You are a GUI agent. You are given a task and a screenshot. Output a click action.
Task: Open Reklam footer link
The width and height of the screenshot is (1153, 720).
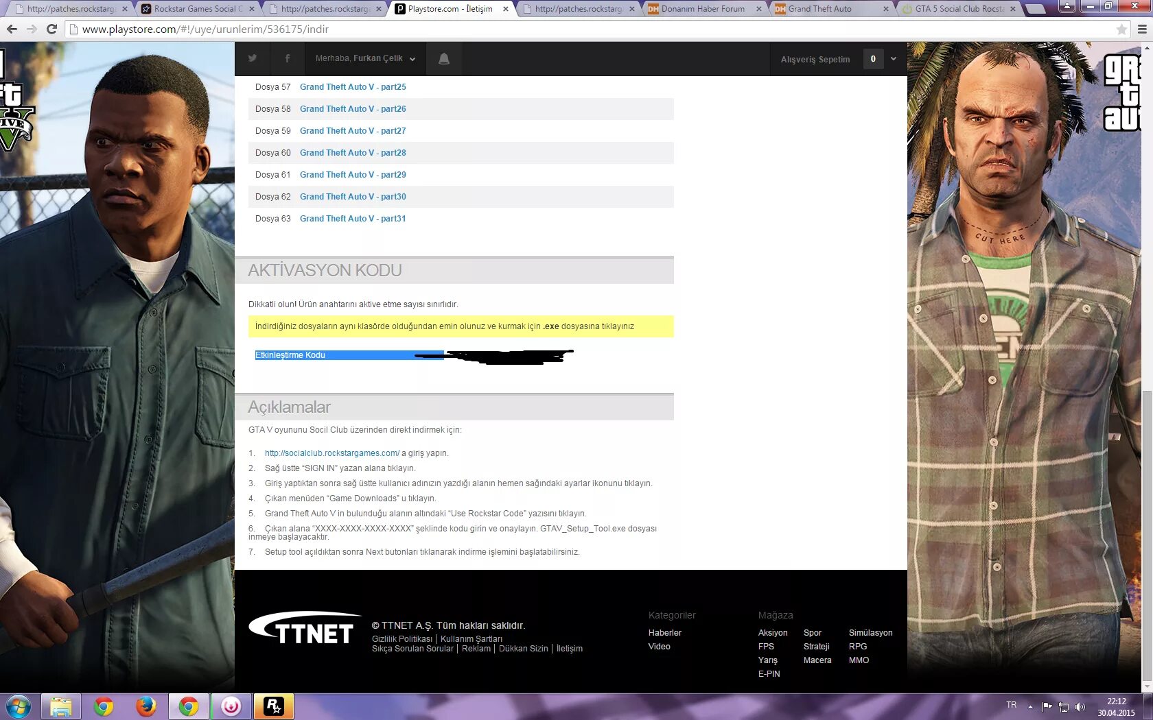476,649
